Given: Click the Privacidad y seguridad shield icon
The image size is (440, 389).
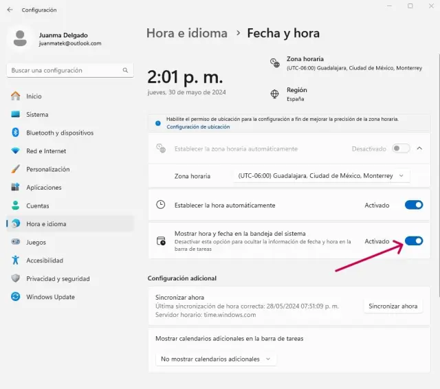Looking at the screenshot, I should click(15, 278).
